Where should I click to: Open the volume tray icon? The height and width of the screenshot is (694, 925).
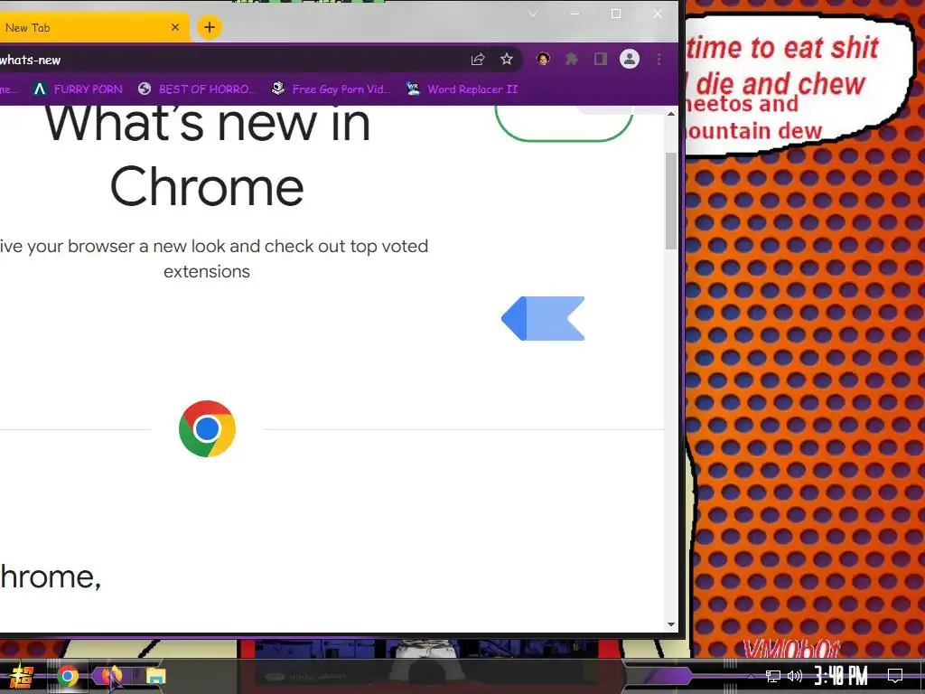pyautogui.click(x=795, y=676)
